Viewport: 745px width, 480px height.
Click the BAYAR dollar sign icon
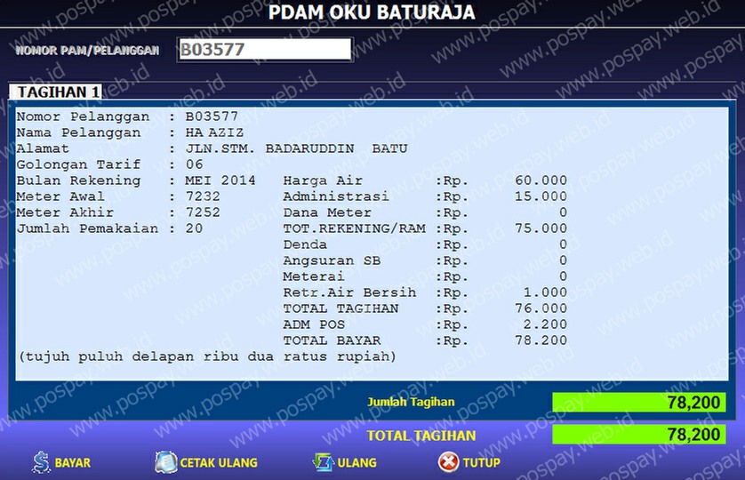click(x=41, y=462)
